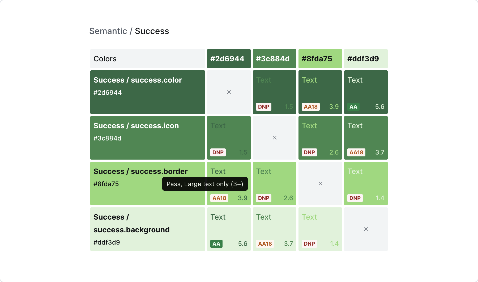Select the #ddf3d9 column header
Viewport: 478px width, 282px height.
point(366,59)
